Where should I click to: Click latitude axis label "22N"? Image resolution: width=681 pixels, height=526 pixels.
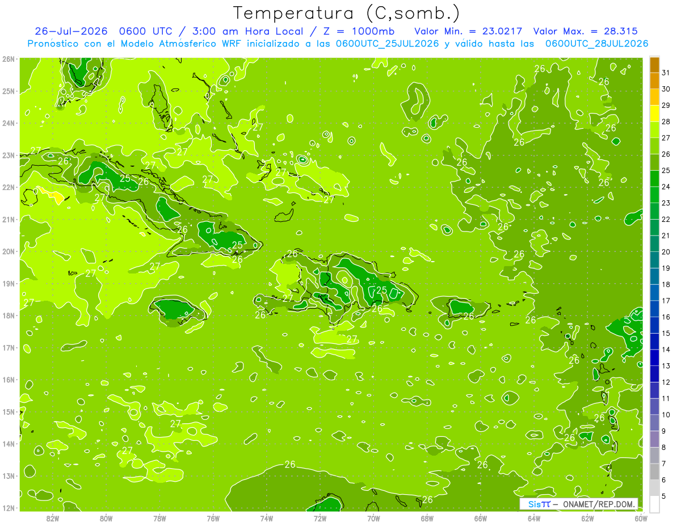tap(9, 187)
